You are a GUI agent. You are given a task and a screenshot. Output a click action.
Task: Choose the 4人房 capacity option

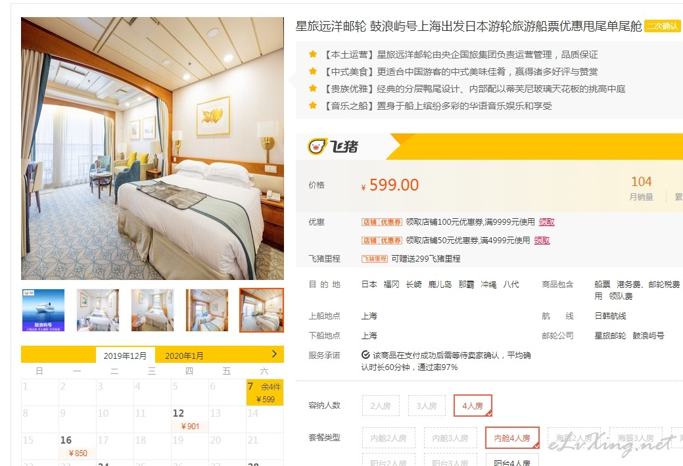click(473, 406)
